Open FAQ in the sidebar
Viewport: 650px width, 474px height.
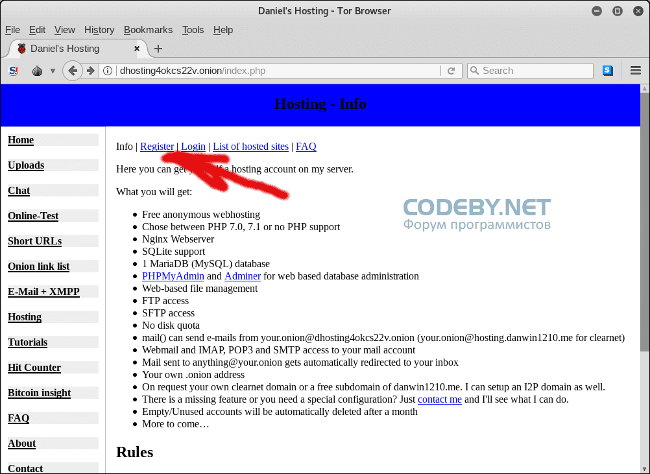(x=19, y=418)
